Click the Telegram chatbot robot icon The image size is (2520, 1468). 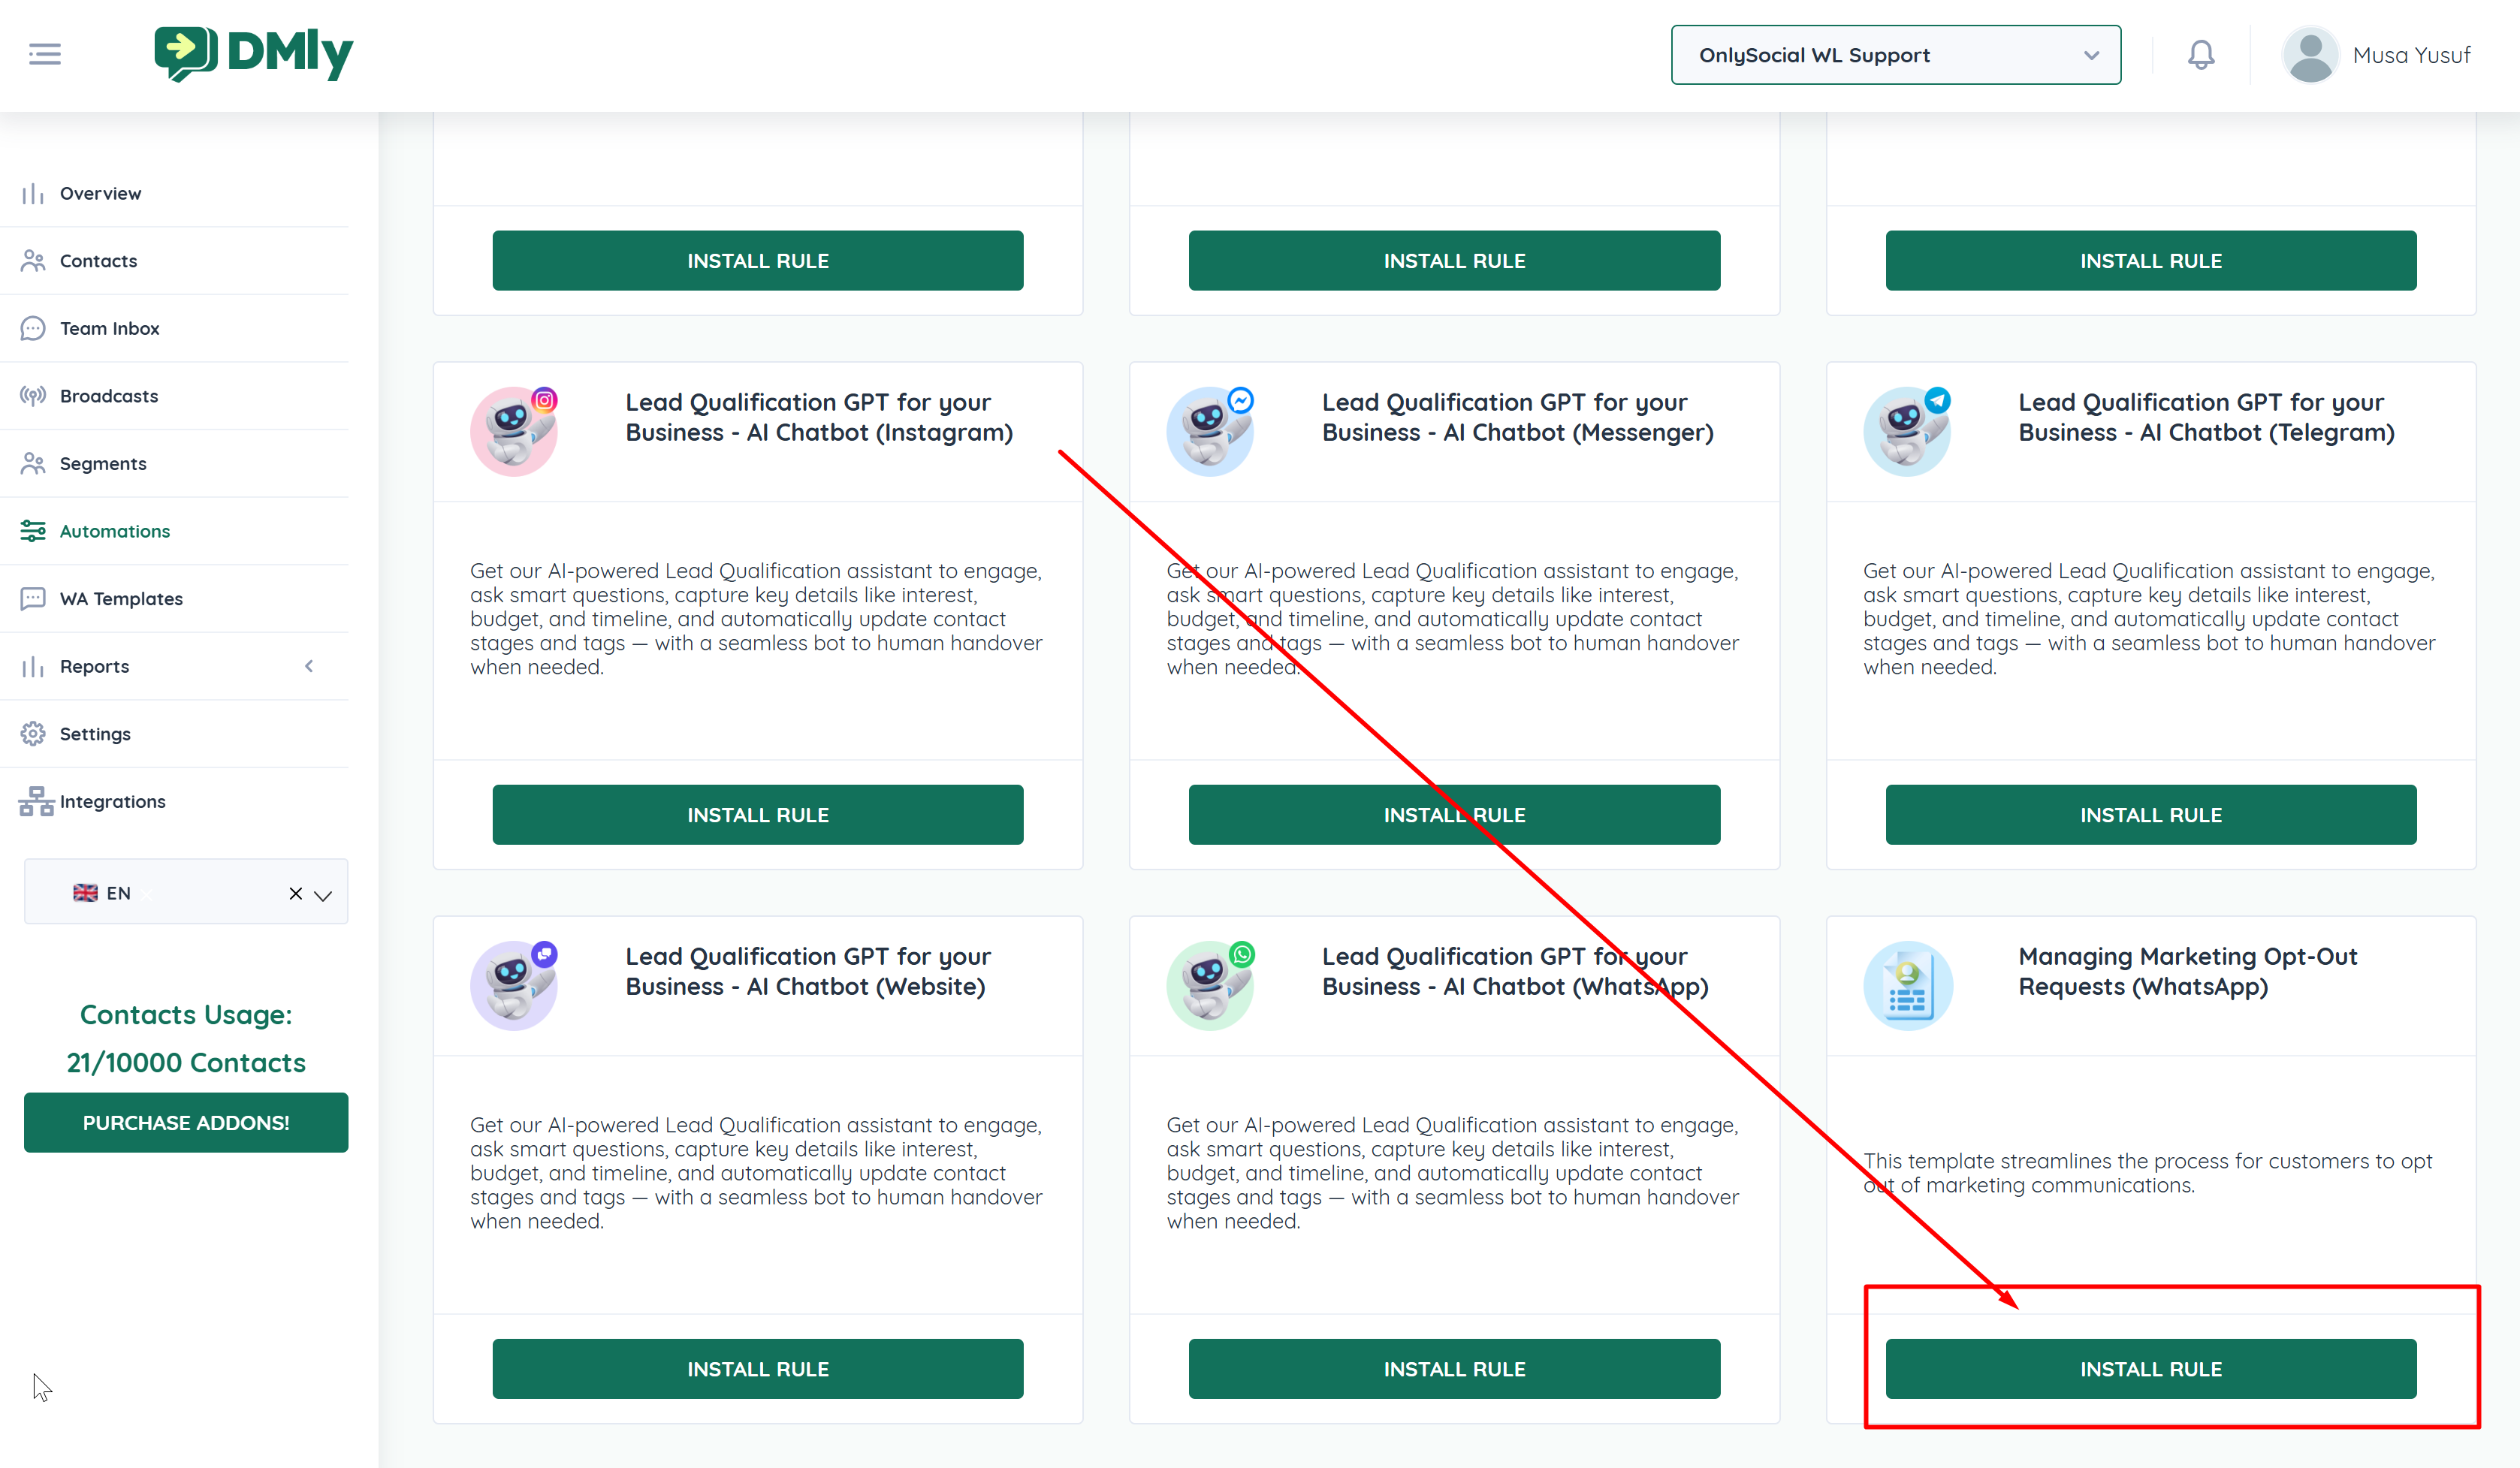click(x=1906, y=431)
